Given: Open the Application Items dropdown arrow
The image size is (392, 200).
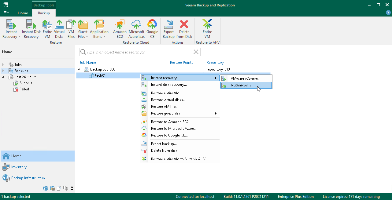Looking at the screenshot, I should point(104,37).
